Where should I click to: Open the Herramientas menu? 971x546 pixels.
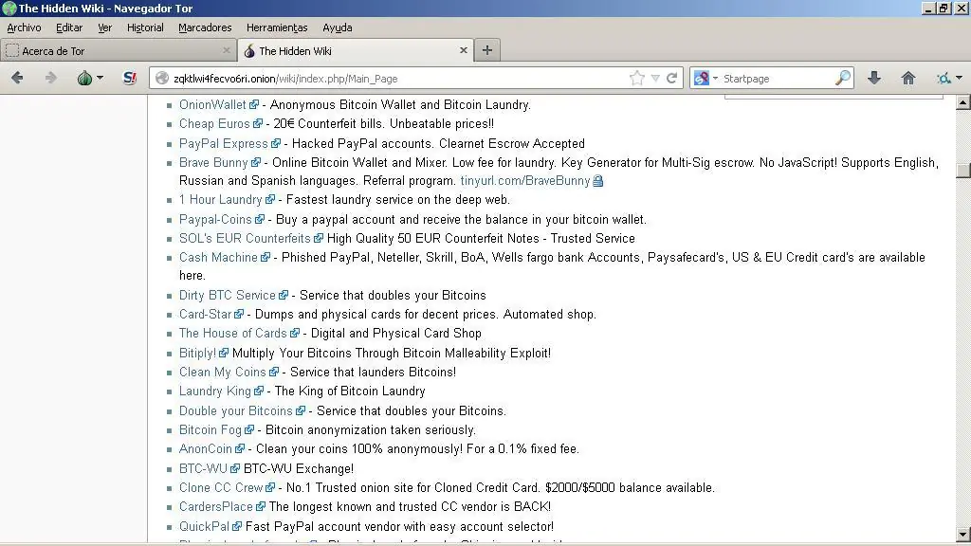click(277, 27)
